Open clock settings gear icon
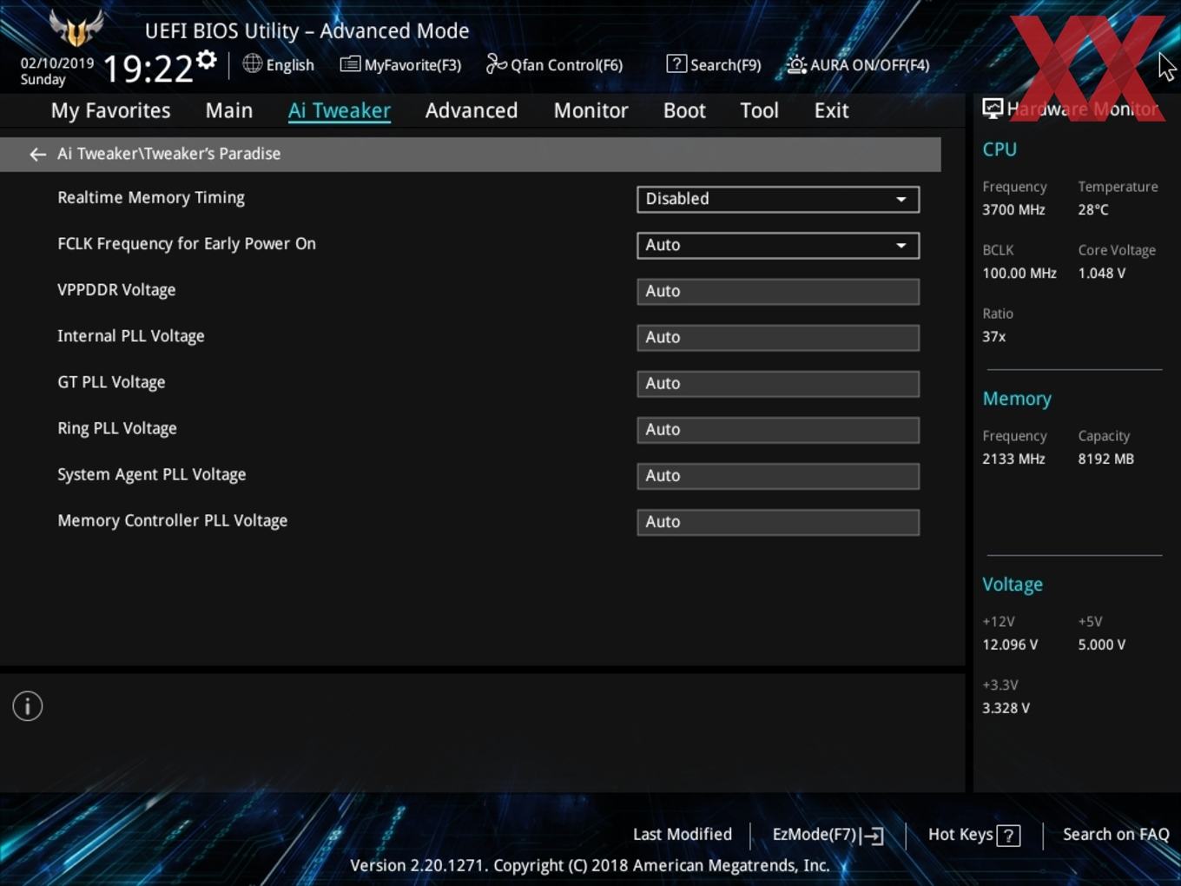This screenshot has width=1181, height=886. tap(207, 60)
